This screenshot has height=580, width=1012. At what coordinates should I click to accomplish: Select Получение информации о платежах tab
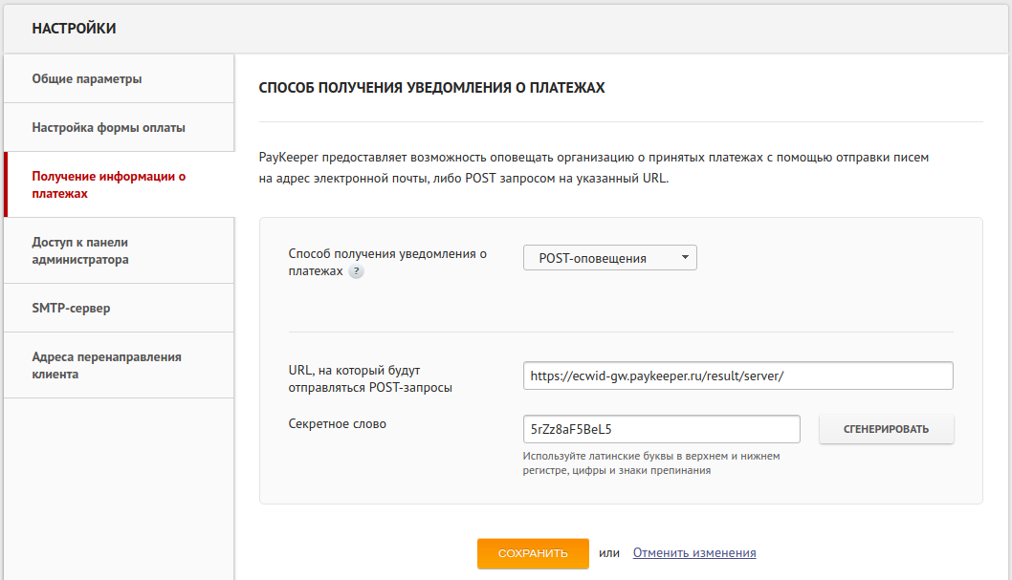pyautogui.click(x=108, y=184)
